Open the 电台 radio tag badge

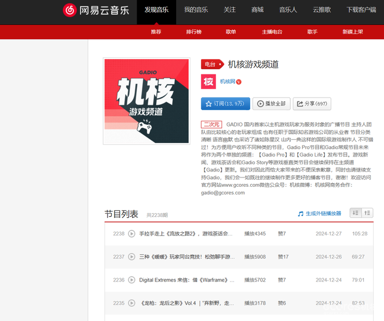pos(212,64)
